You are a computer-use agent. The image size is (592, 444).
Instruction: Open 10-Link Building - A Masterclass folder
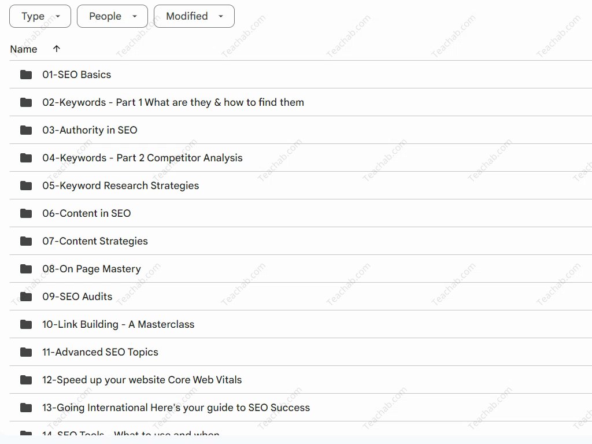coord(118,324)
